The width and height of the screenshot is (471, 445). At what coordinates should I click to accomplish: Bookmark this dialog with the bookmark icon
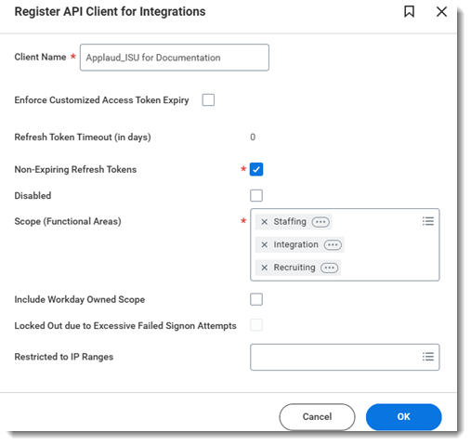[x=409, y=12]
